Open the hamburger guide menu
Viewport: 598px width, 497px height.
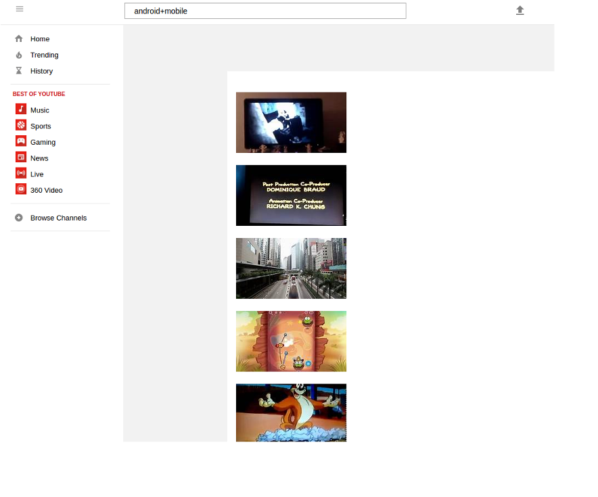(x=20, y=9)
